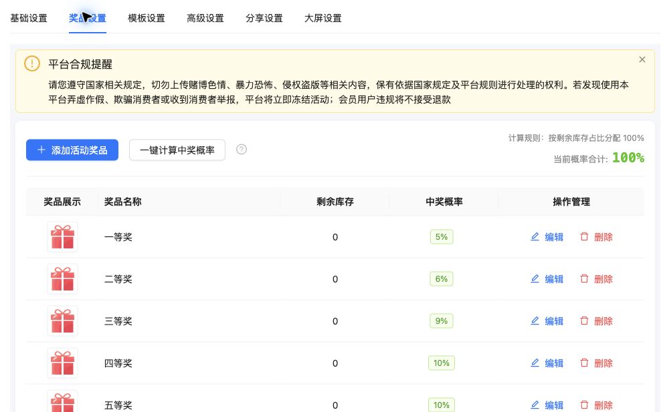Click 添加活动奖品 button
The image size is (661, 412).
click(x=72, y=150)
